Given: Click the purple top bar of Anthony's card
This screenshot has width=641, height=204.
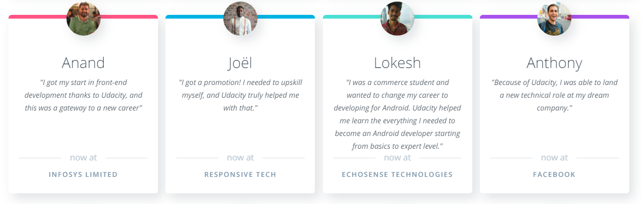Looking at the screenshot, I should (601, 17).
